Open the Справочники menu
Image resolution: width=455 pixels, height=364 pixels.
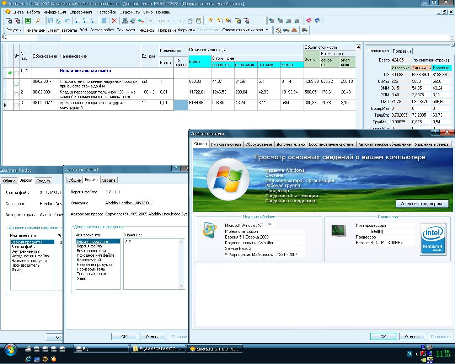(81, 12)
